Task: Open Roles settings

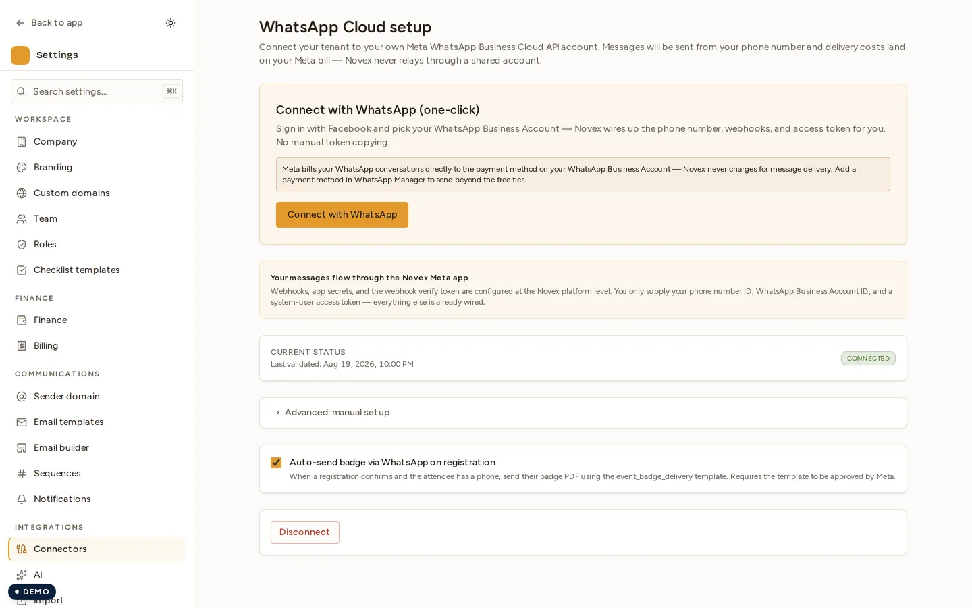Action: (x=97, y=245)
